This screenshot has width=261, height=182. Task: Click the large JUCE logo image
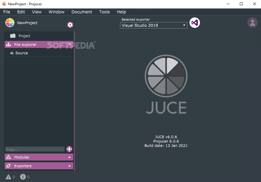pyautogui.click(x=166, y=84)
